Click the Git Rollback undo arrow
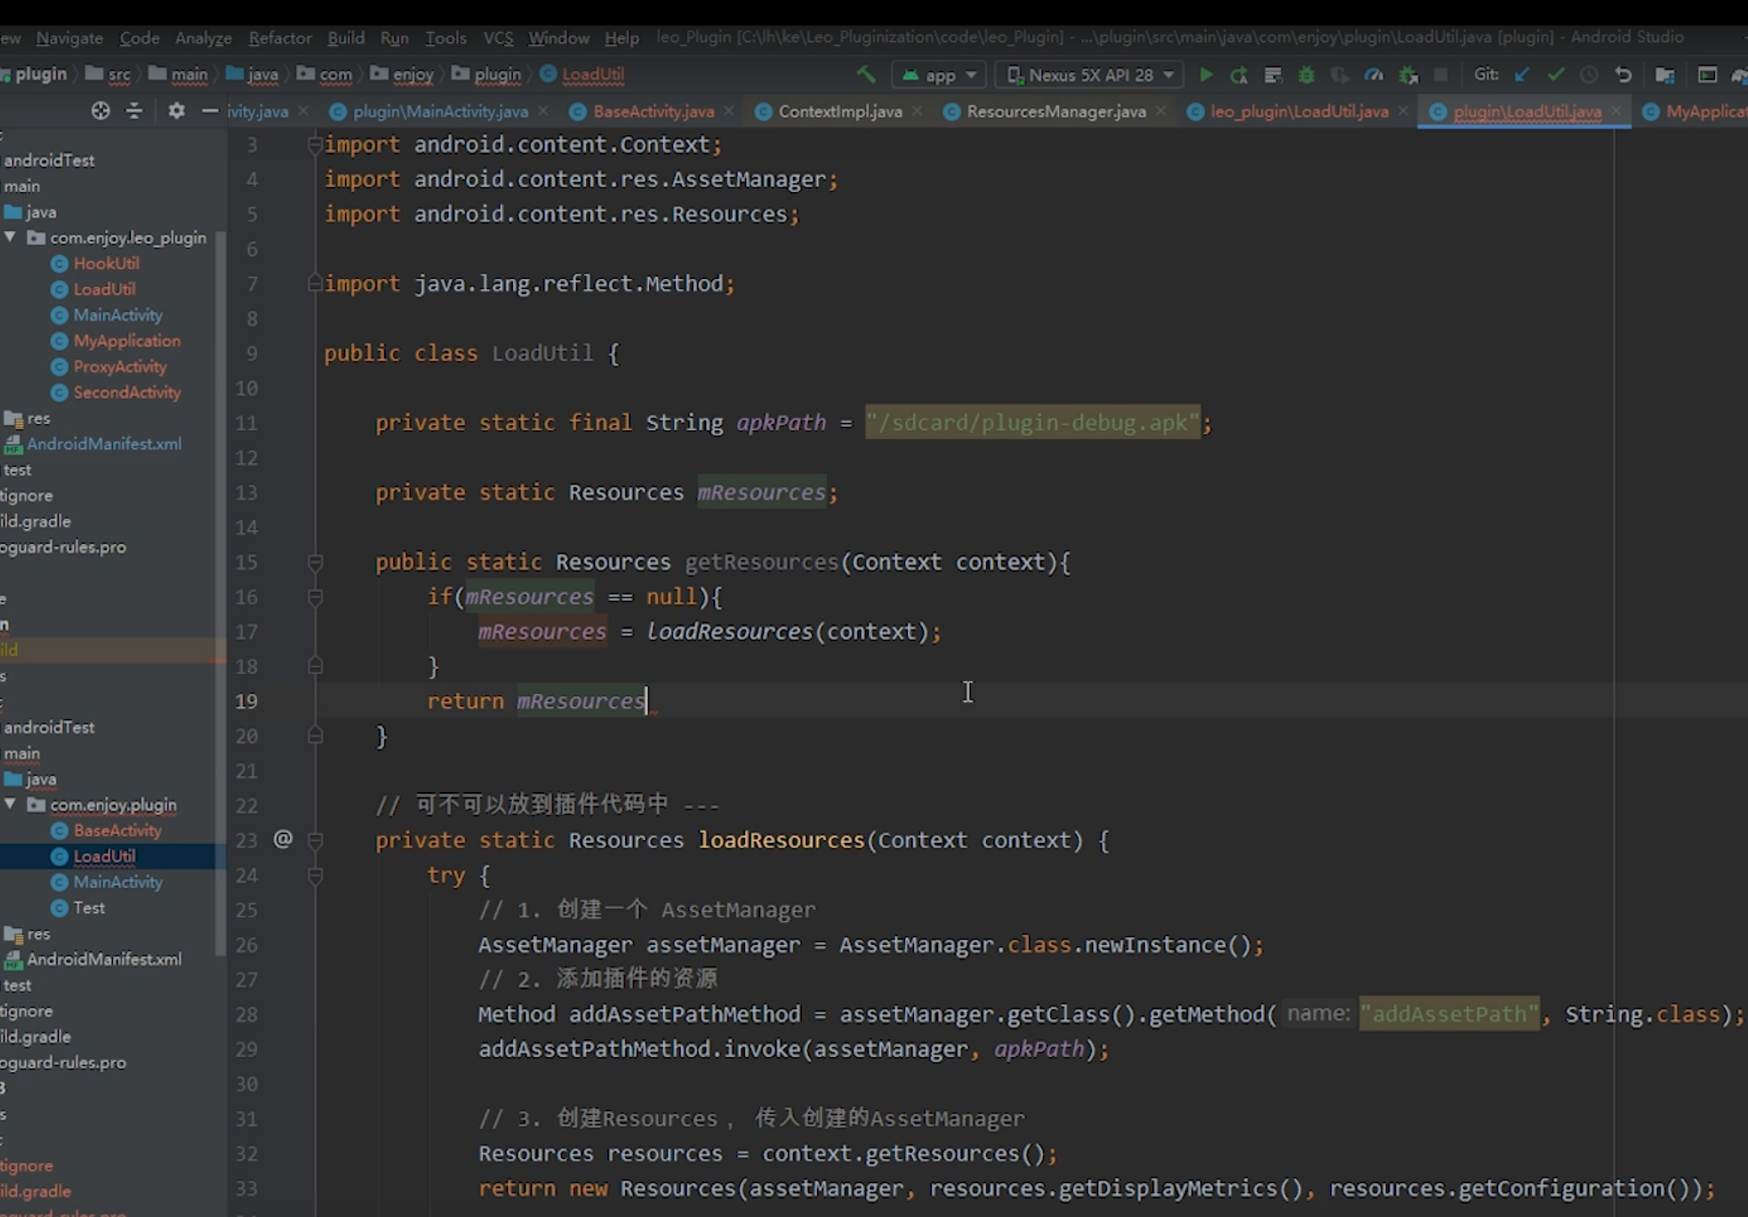The width and height of the screenshot is (1748, 1217). [x=1624, y=76]
